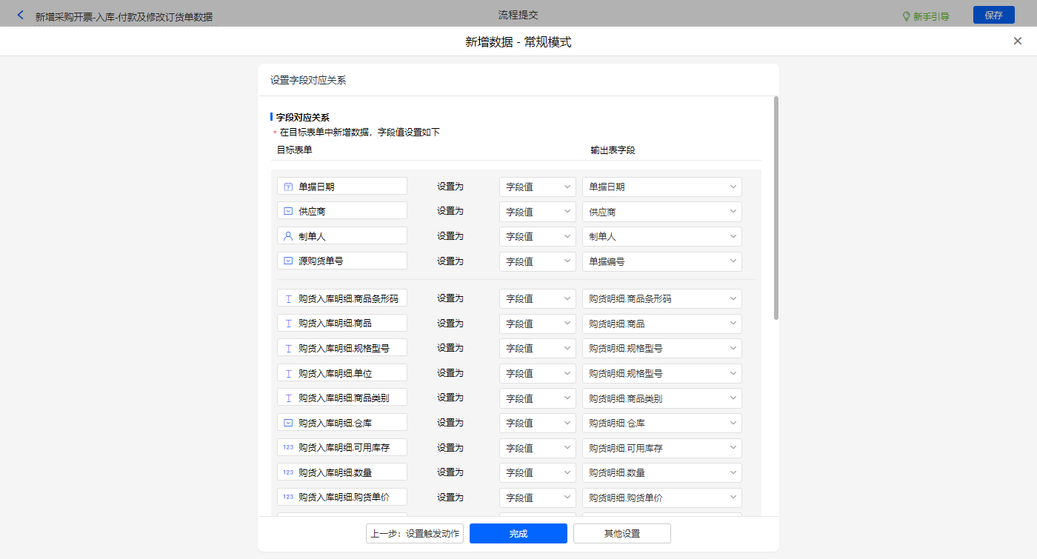This screenshot has width=1037, height=559.
Task: Click the dropdown-type icon beside 供应商 target field
Action: (x=288, y=211)
